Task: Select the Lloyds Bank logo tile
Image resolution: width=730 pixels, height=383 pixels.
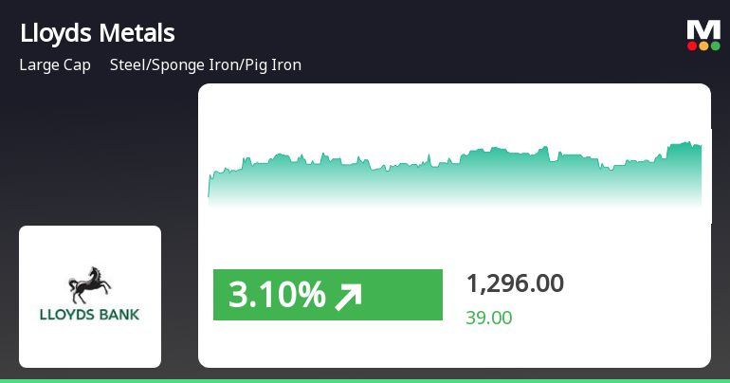Action: pos(90,296)
